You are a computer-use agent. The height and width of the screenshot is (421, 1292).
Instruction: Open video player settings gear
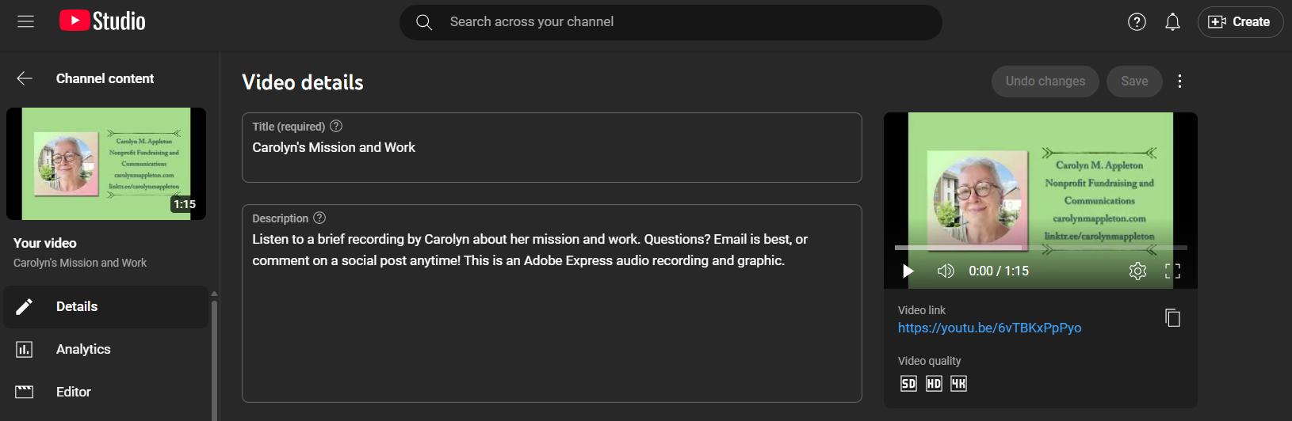point(1137,271)
